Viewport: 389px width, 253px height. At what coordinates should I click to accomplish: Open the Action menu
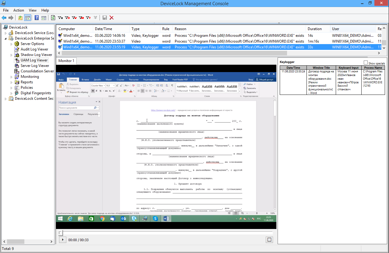(19, 10)
